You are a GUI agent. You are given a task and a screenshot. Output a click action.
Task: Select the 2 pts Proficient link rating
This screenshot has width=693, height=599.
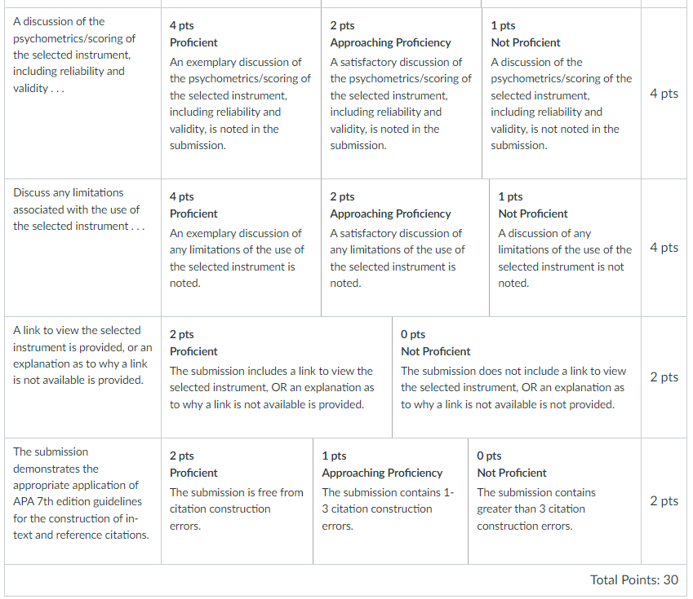click(277, 377)
